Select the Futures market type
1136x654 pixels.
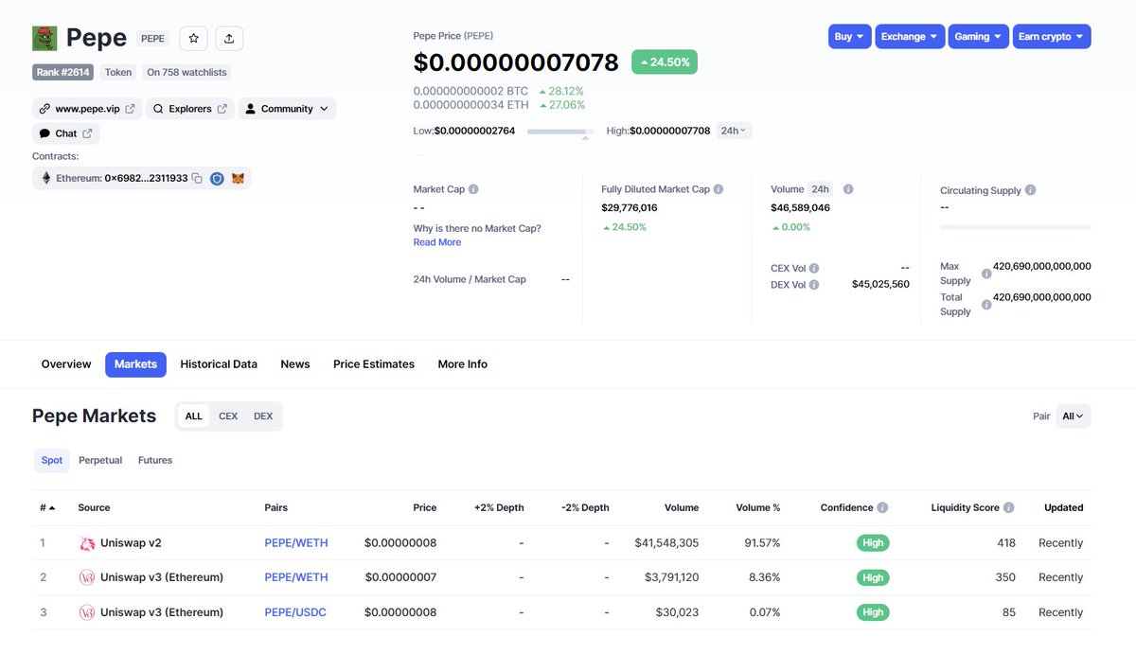pos(155,460)
